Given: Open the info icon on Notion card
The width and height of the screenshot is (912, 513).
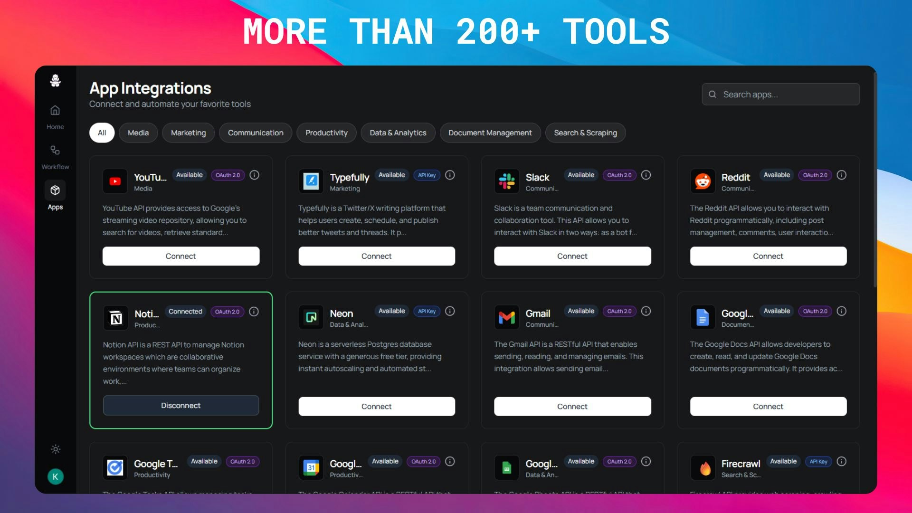Looking at the screenshot, I should pyautogui.click(x=254, y=312).
